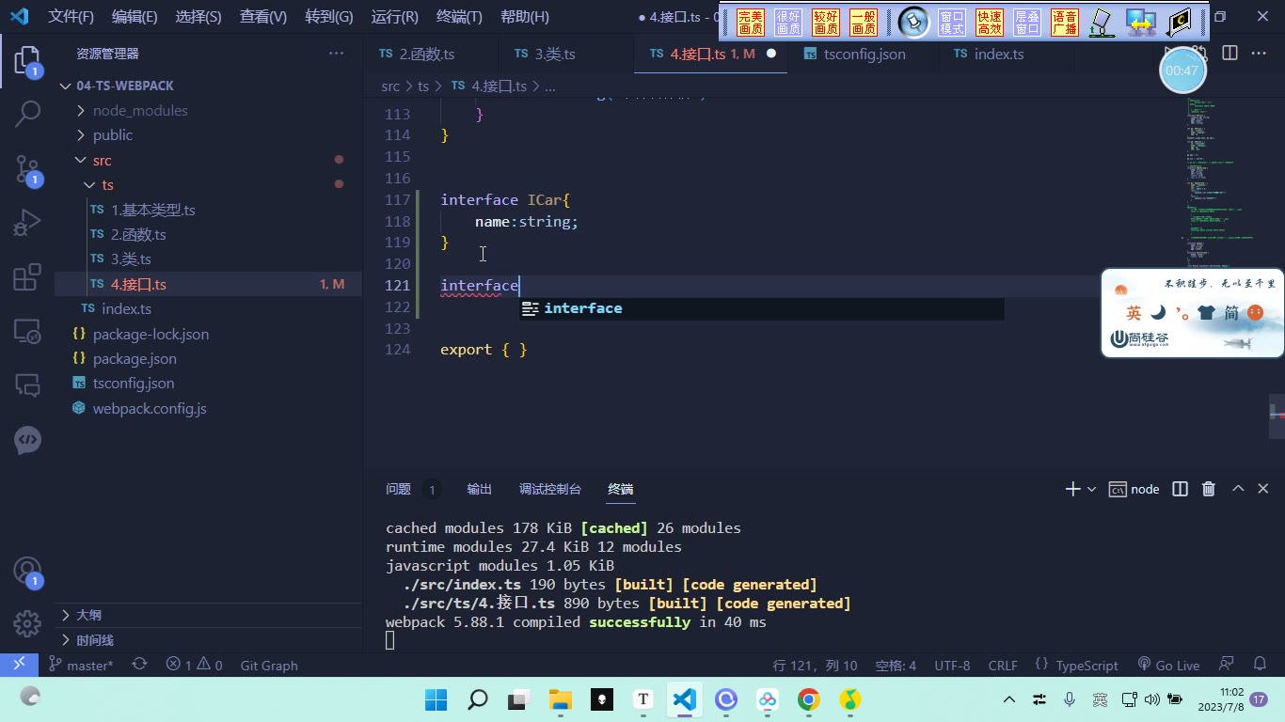Open the 终端(T) menu
This screenshot has height=722, width=1285.
(x=459, y=17)
